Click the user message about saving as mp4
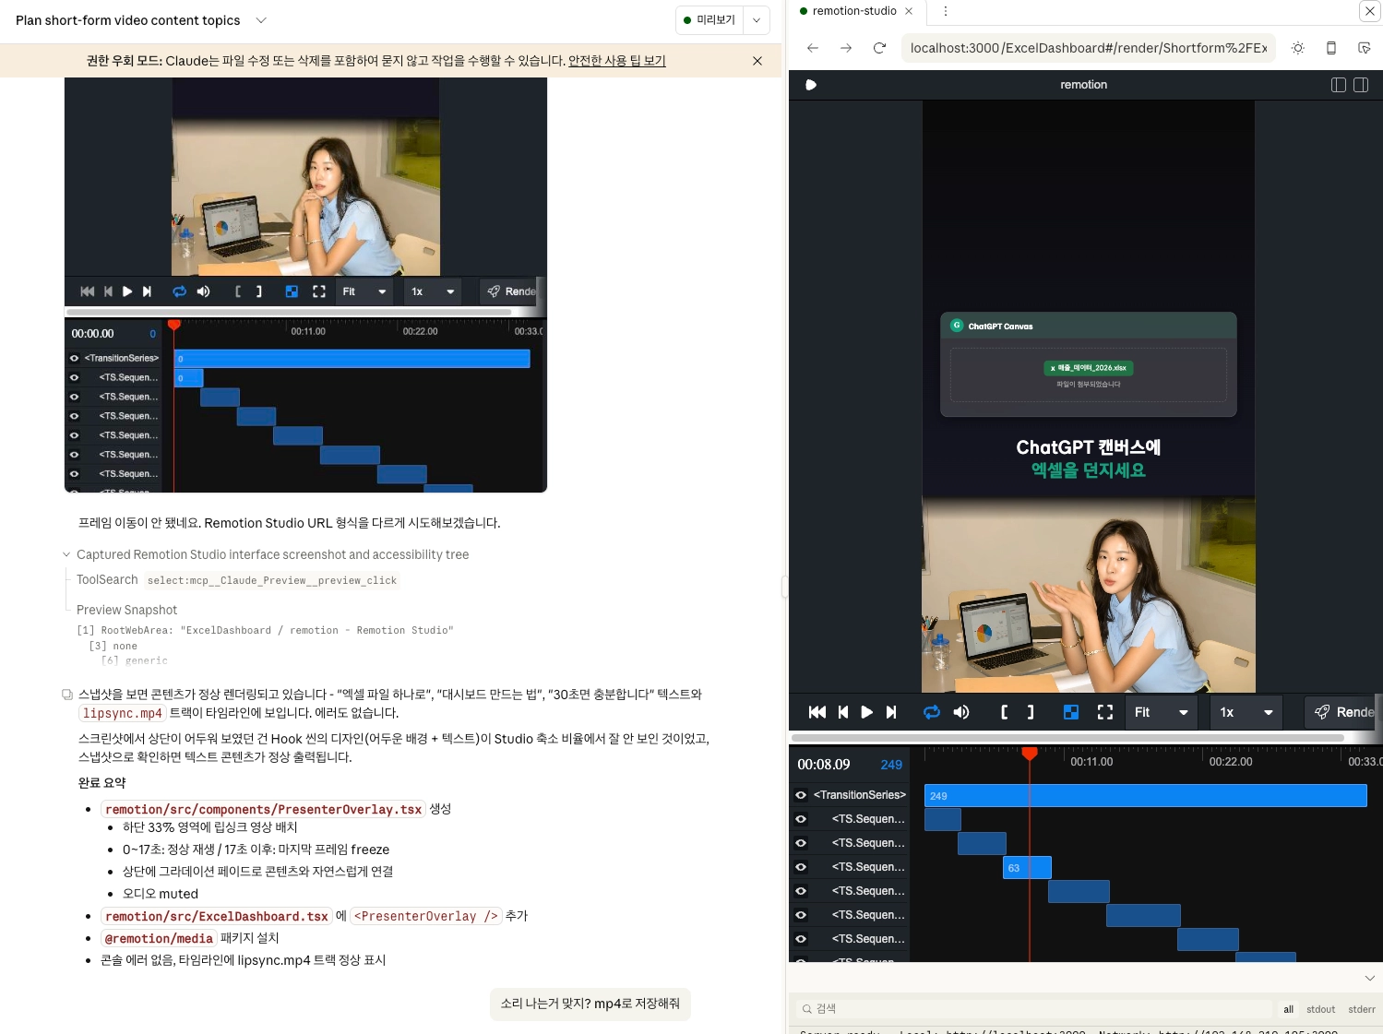This screenshot has width=1383, height=1034. coord(590,1004)
